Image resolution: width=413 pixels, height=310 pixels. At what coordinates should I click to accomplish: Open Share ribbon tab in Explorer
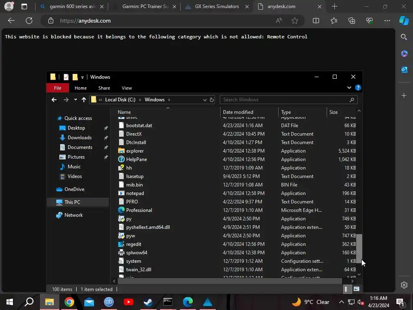[104, 88]
